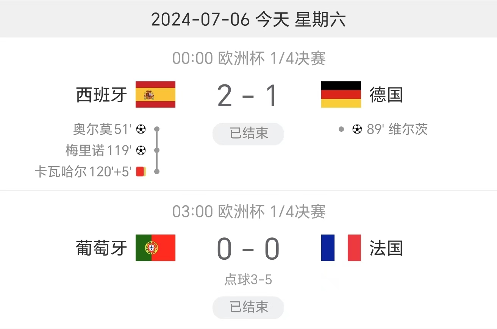Screen dimensions: 497x329
Task: Click the Portugal flag icon
Action: tap(155, 248)
